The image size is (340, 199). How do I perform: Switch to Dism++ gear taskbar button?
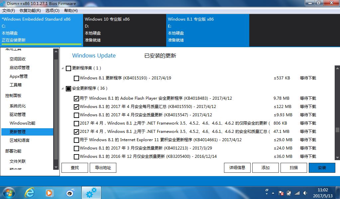pos(91,193)
